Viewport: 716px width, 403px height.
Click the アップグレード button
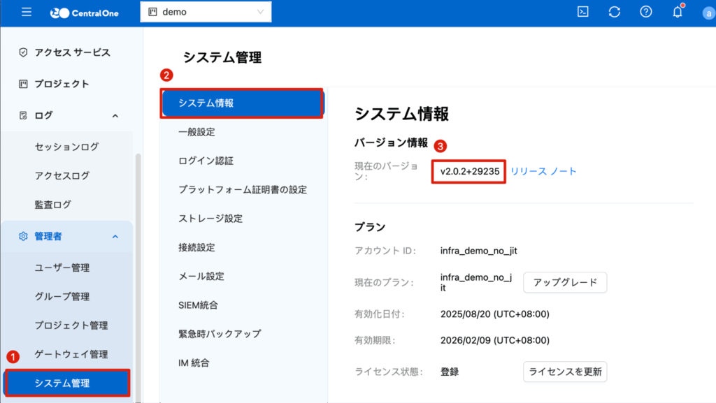(565, 282)
